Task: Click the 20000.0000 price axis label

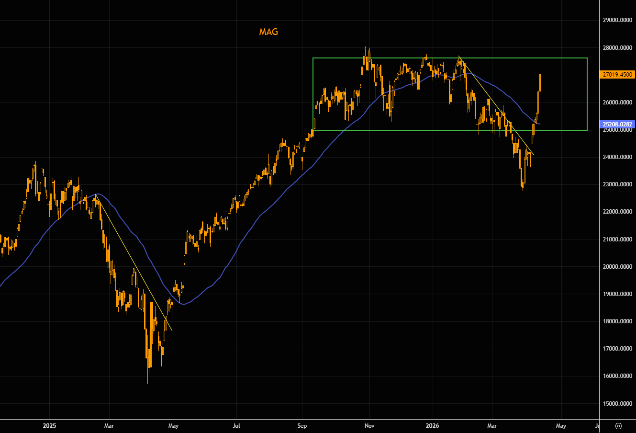Action: point(617,267)
